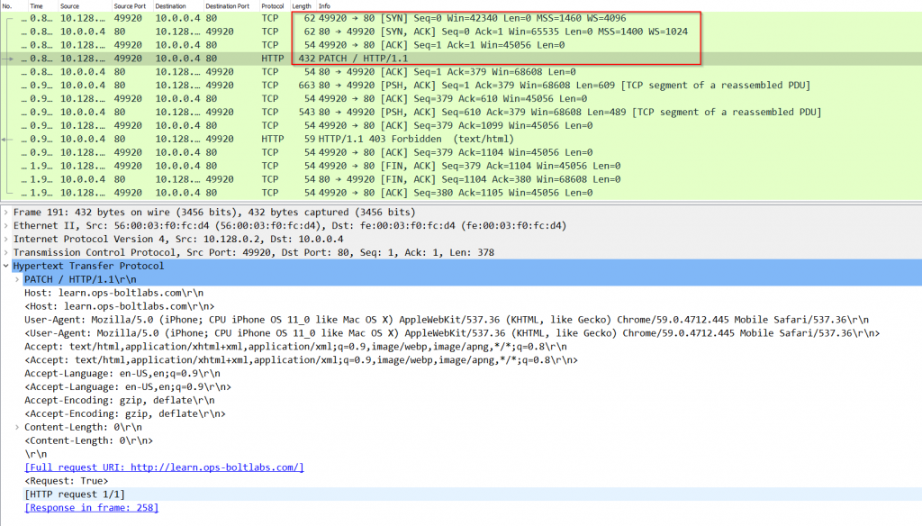Expand the Ethernet II section
This screenshot has height=526, width=922.
(x=7, y=225)
